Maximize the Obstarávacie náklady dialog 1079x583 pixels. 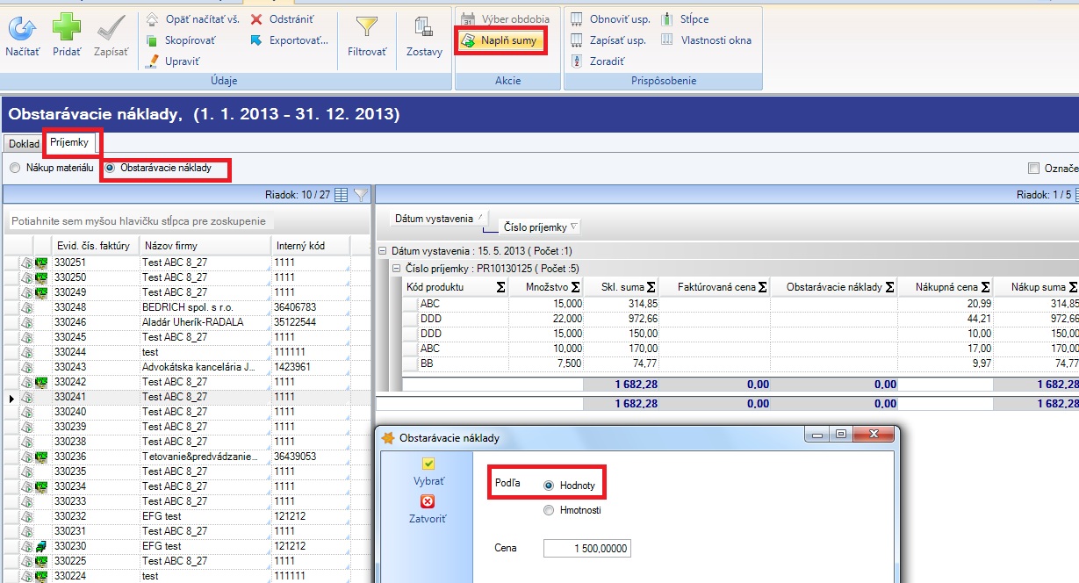pos(841,435)
